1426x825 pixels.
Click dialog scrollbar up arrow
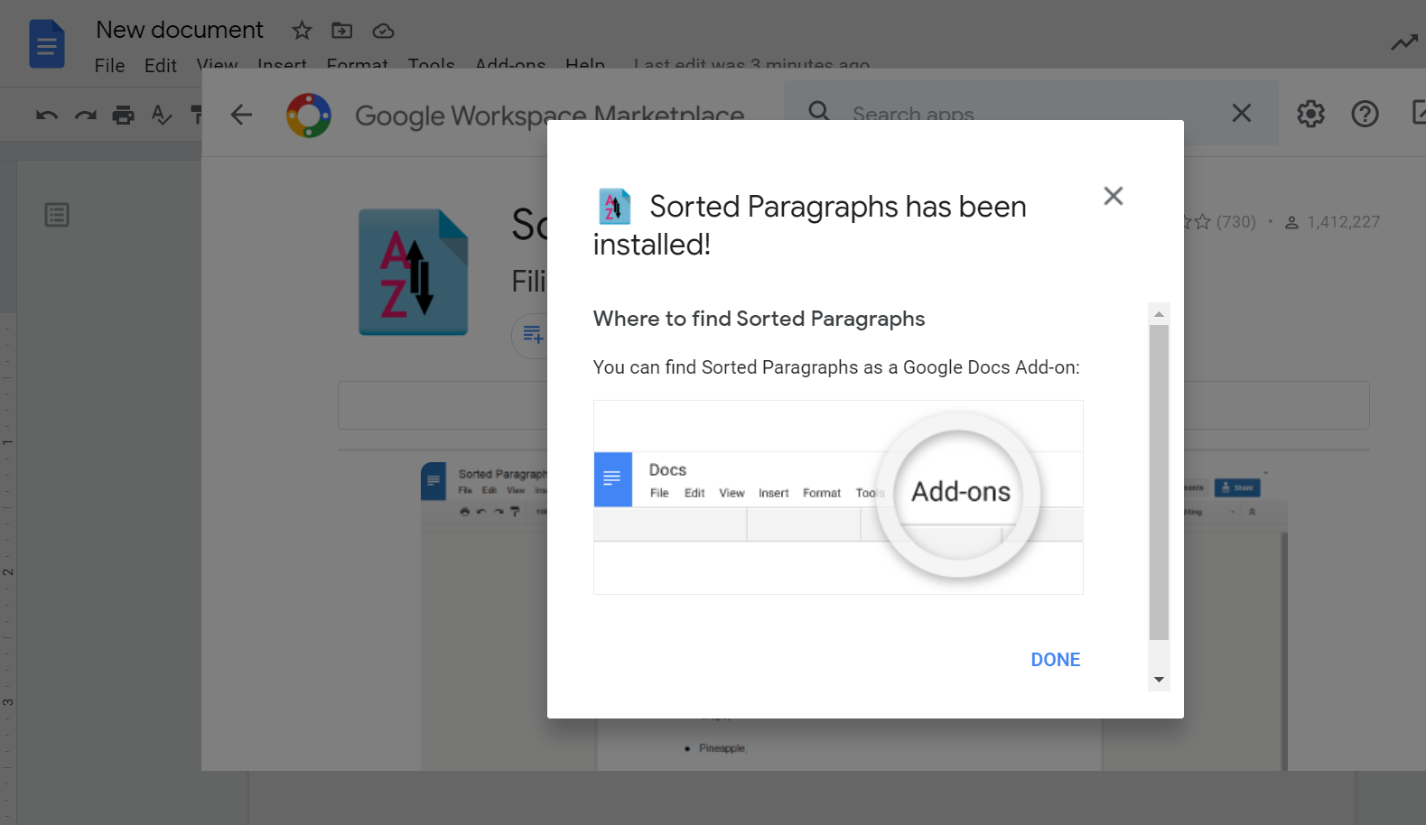(1159, 314)
